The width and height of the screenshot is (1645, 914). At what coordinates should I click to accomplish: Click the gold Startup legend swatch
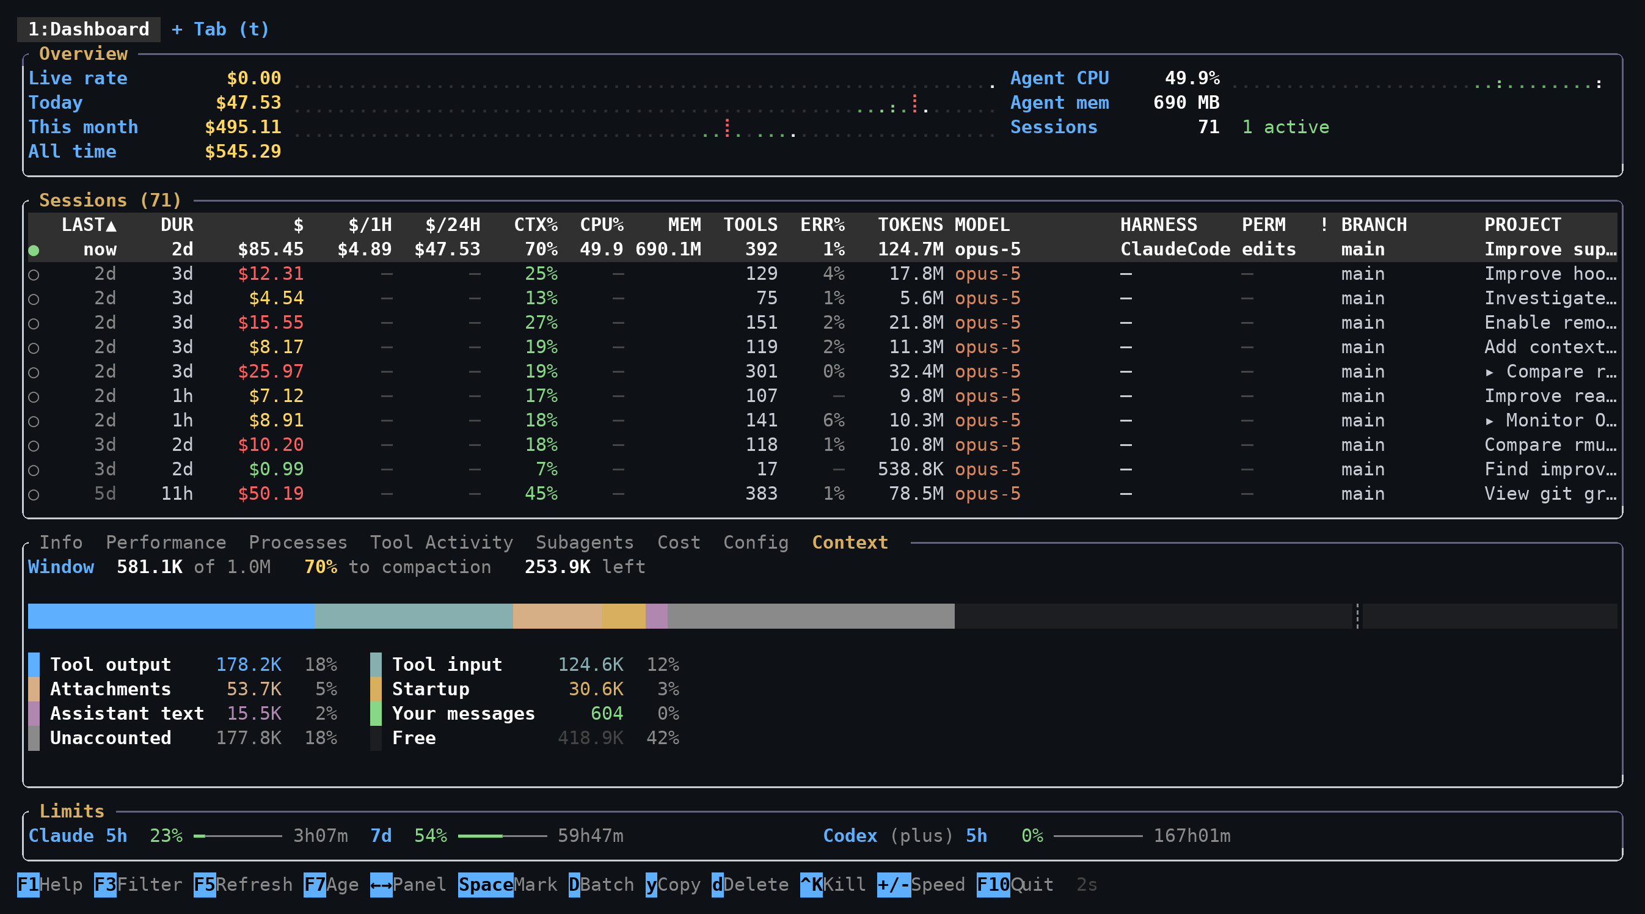376,689
